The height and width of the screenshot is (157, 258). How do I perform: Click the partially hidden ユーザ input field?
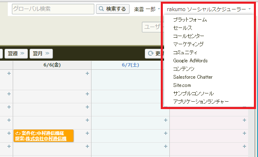[x=152, y=27]
